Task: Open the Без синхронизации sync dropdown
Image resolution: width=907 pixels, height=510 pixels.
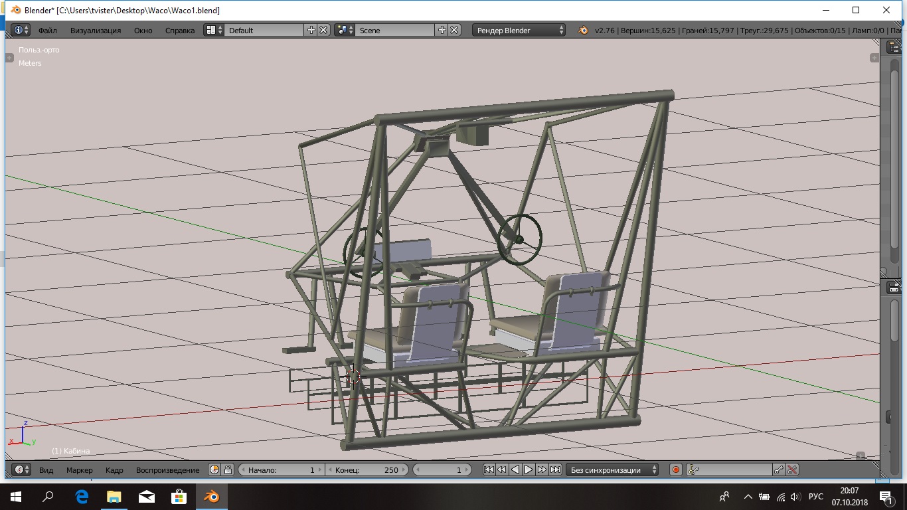Action: click(x=612, y=469)
